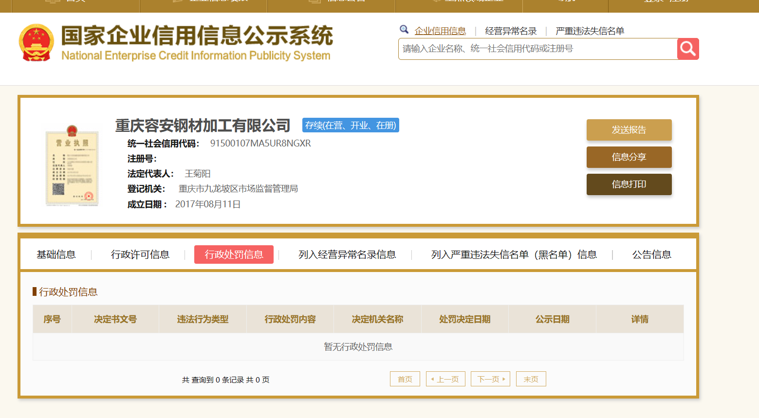The height and width of the screenshot is (418, 759).
Task: Click the 存续(在营、开业、在册) status badge
Action: click(351, 126)
